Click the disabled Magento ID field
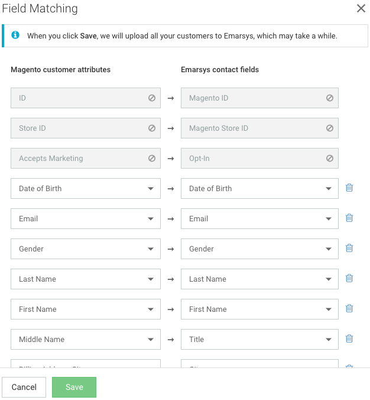Screen dimensions: 370x400 pos(259,98)
